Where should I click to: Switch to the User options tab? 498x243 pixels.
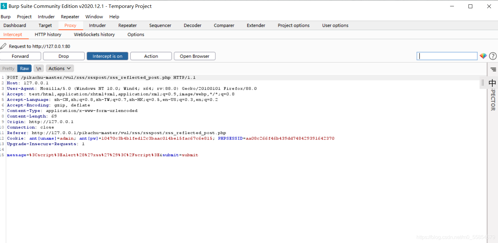click(x=335, y=25)
